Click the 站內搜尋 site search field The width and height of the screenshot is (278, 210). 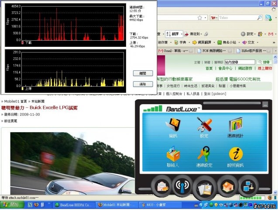click(240, 62)
